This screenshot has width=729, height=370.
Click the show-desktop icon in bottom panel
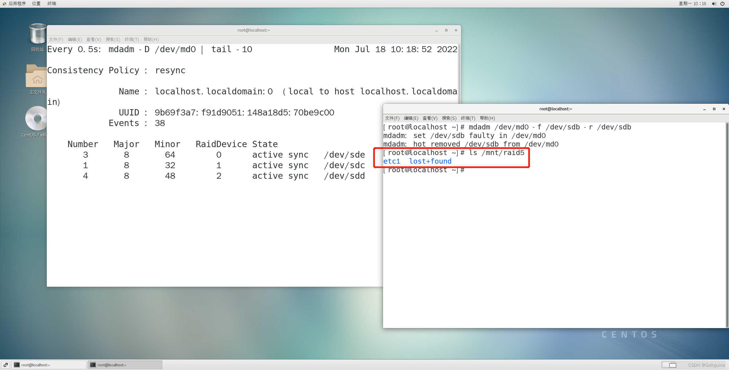(6, 365)
